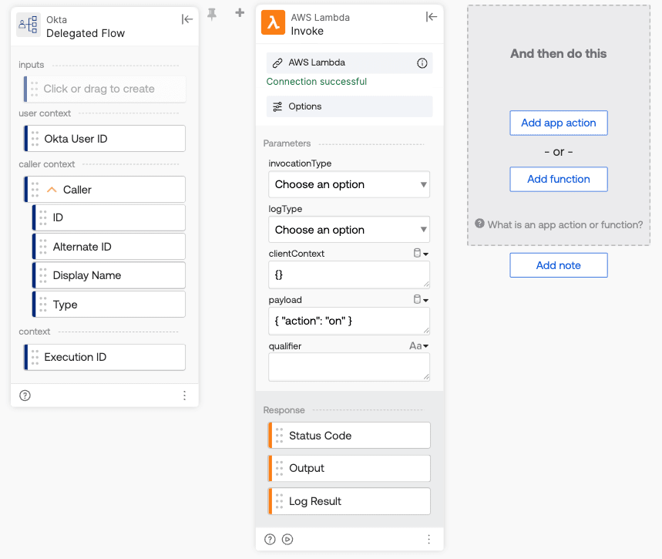662x559 pixels.
Task: Change clientContext field type dropdown
Action: pos(421,253)
